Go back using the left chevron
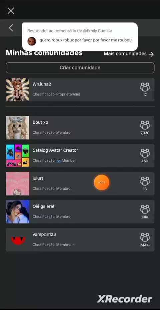The width and height of the screenshot is (160, 310). click(11, 28)
